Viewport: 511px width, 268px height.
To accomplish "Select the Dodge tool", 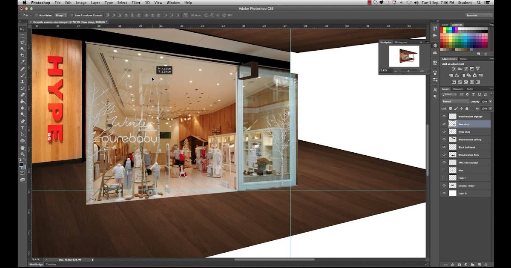I will (x=23, y=114).
